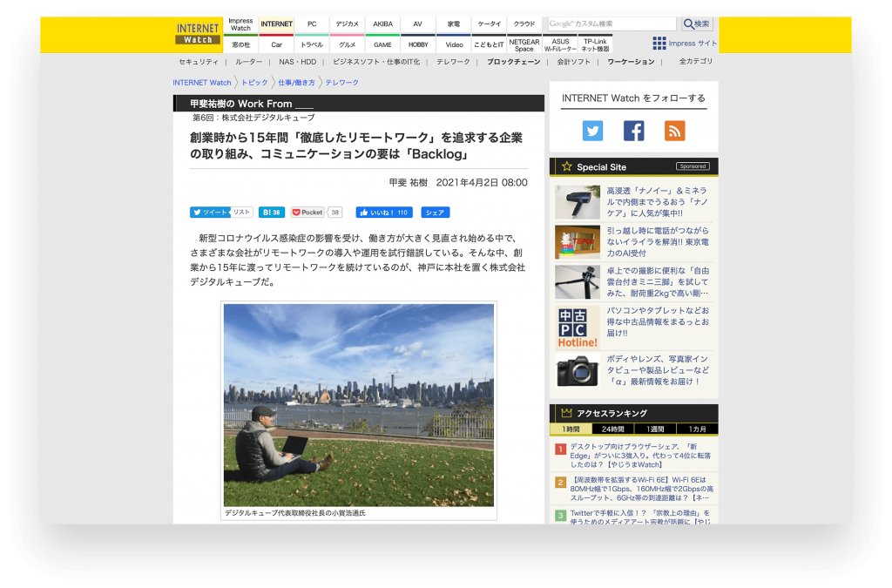892x588 pixels.
Task: Go to ルーター category link
Action: (x=248, y=62)
